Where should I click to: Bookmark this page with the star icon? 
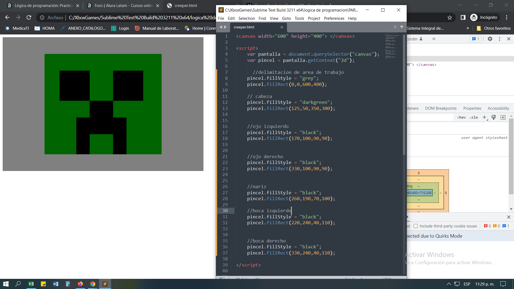[x=450, y=17]
